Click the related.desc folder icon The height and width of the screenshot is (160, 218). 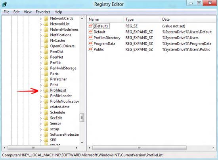[x=46, y=107]
